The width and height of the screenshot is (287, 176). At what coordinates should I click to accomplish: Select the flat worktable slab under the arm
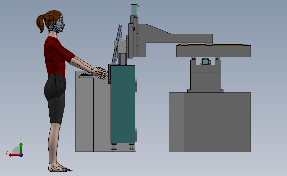pyautogui.click(x=214, y=51)
